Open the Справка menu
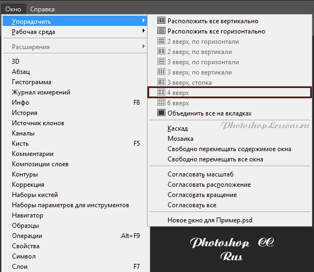 click(x=42, y=9)
